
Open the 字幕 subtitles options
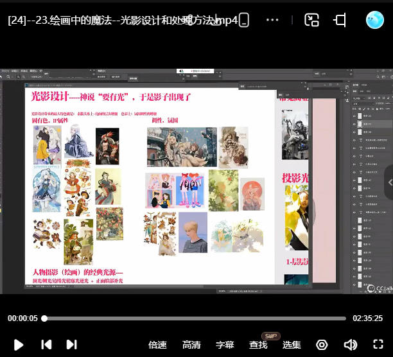[225, 345]
